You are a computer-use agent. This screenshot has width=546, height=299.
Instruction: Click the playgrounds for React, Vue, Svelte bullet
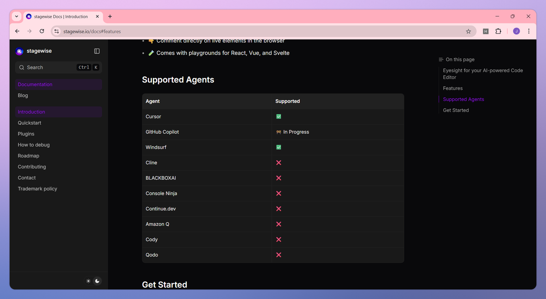pos(219,53)
